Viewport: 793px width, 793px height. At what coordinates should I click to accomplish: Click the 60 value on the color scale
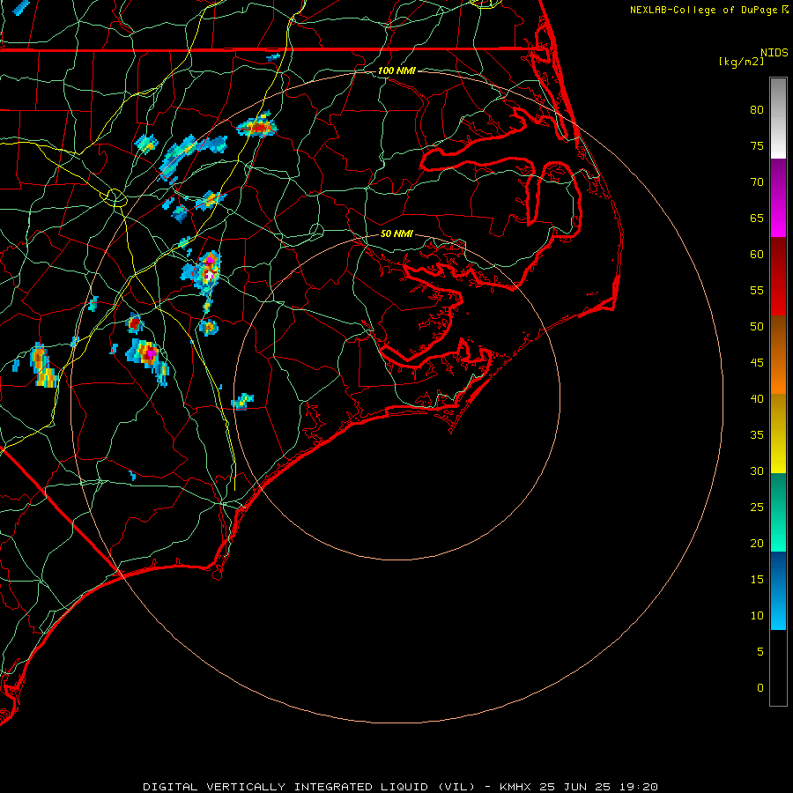(x=757, y=255)
